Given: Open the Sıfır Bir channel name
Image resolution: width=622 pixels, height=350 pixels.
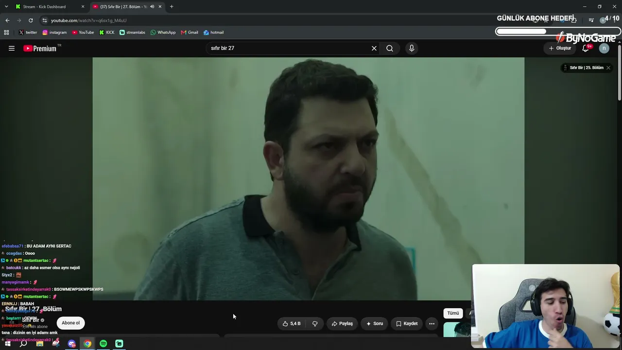Looking at the screenshot, I should 30,320.
